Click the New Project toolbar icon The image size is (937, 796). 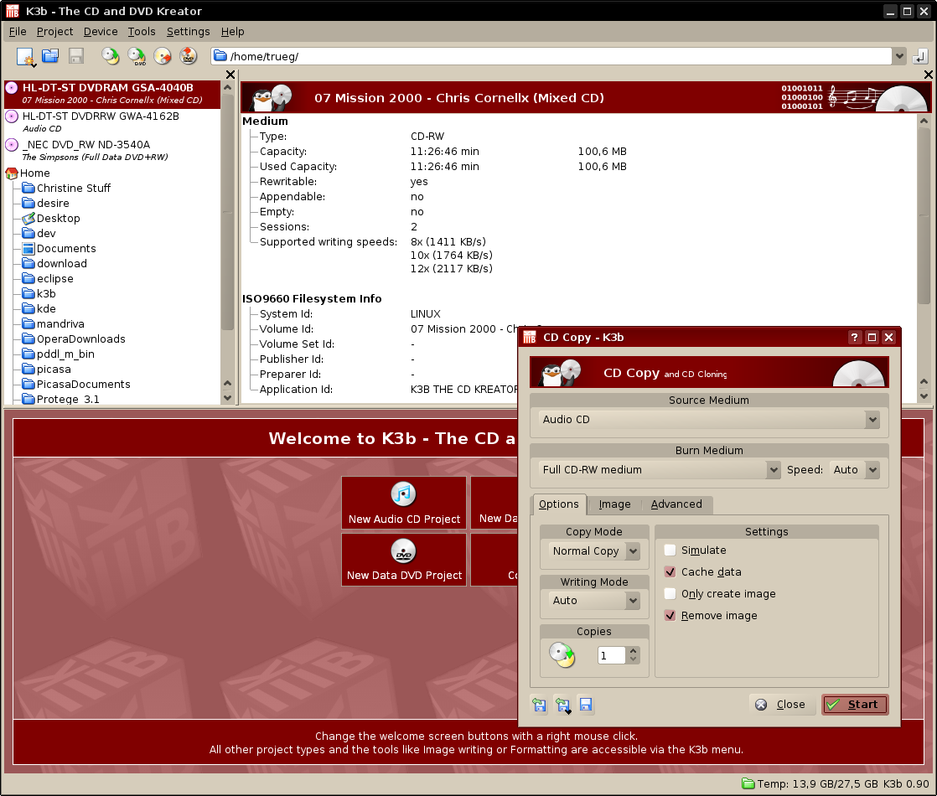coord(26,56)
